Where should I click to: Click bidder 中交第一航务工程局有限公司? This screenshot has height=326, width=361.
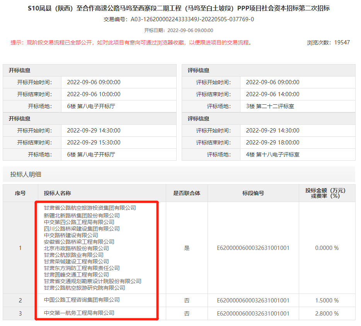79,313
